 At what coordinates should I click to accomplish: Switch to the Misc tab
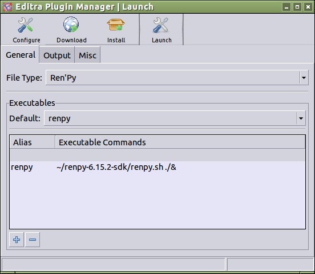pos(87,55)
